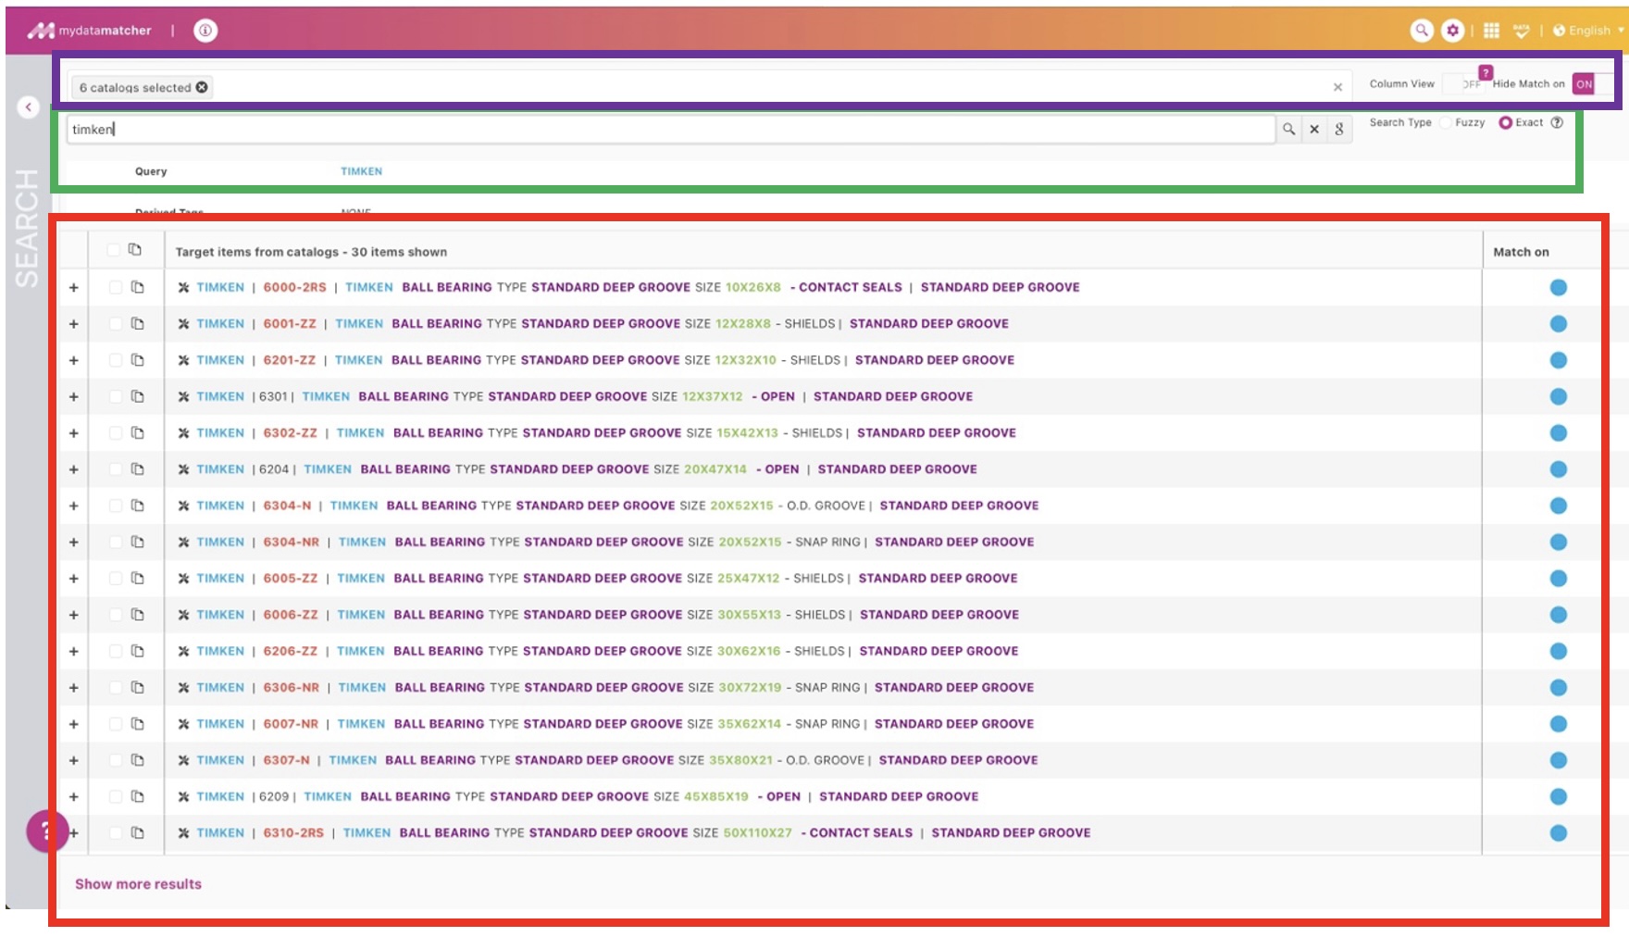The width and height of the screenshot is (1629, 937).
Task: Click the Match on dot for 6307-N
Action: [x=1559, y=760]
